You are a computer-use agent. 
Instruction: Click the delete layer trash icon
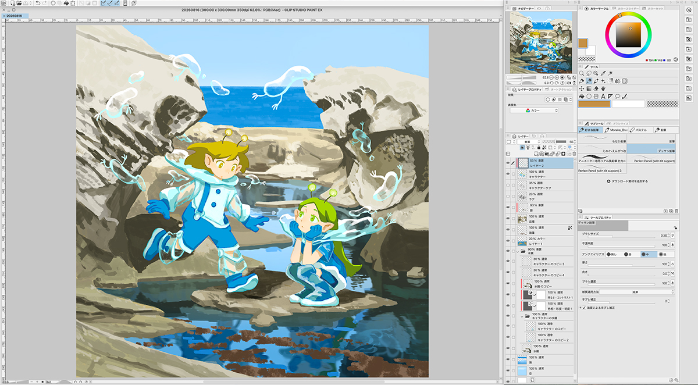pyautogui.click(x=574, y=154)
